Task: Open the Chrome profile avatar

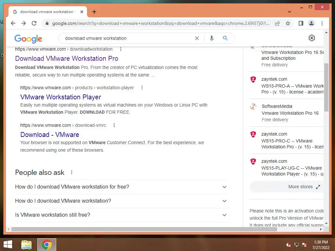Action: pos(311,23)
